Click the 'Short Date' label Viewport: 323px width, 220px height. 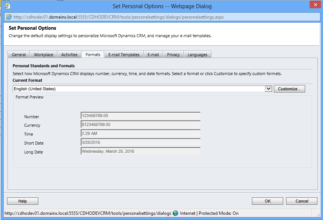point(34,143)
